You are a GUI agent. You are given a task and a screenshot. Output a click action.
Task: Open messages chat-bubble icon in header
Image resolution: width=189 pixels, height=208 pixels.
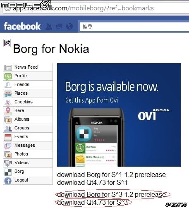point(59,26)
